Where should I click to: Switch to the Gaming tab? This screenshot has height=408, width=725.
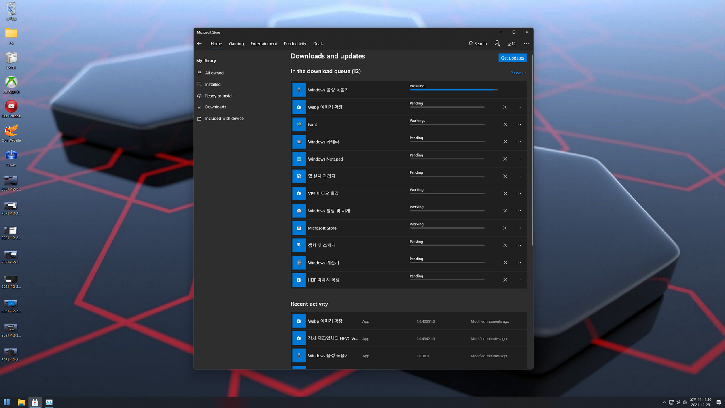coord(236,44)
